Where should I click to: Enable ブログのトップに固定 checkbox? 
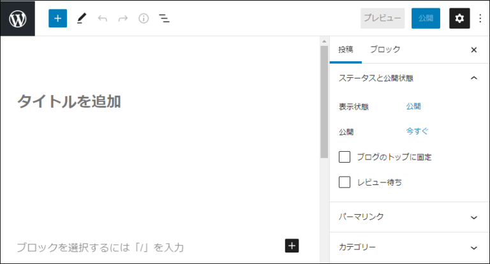coord(345,157)
